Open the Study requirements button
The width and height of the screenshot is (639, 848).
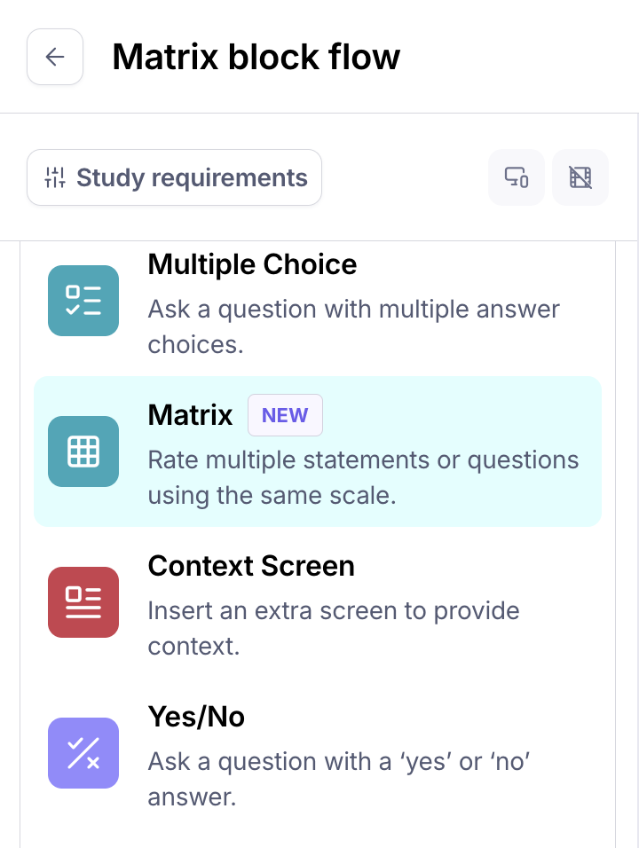(x=191, y=177)
